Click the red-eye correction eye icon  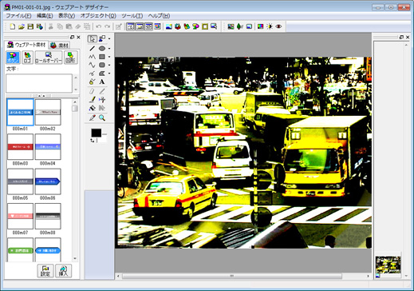coord(278,26)
